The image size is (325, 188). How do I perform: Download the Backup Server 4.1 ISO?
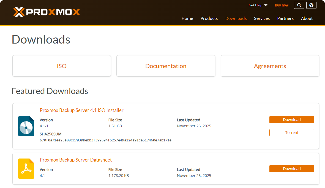(292, 120)
